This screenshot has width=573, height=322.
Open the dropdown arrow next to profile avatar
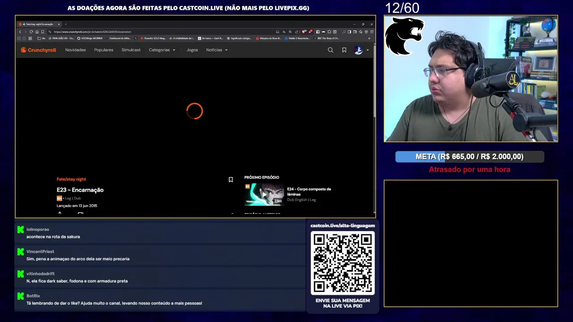(x=368, y=50)
